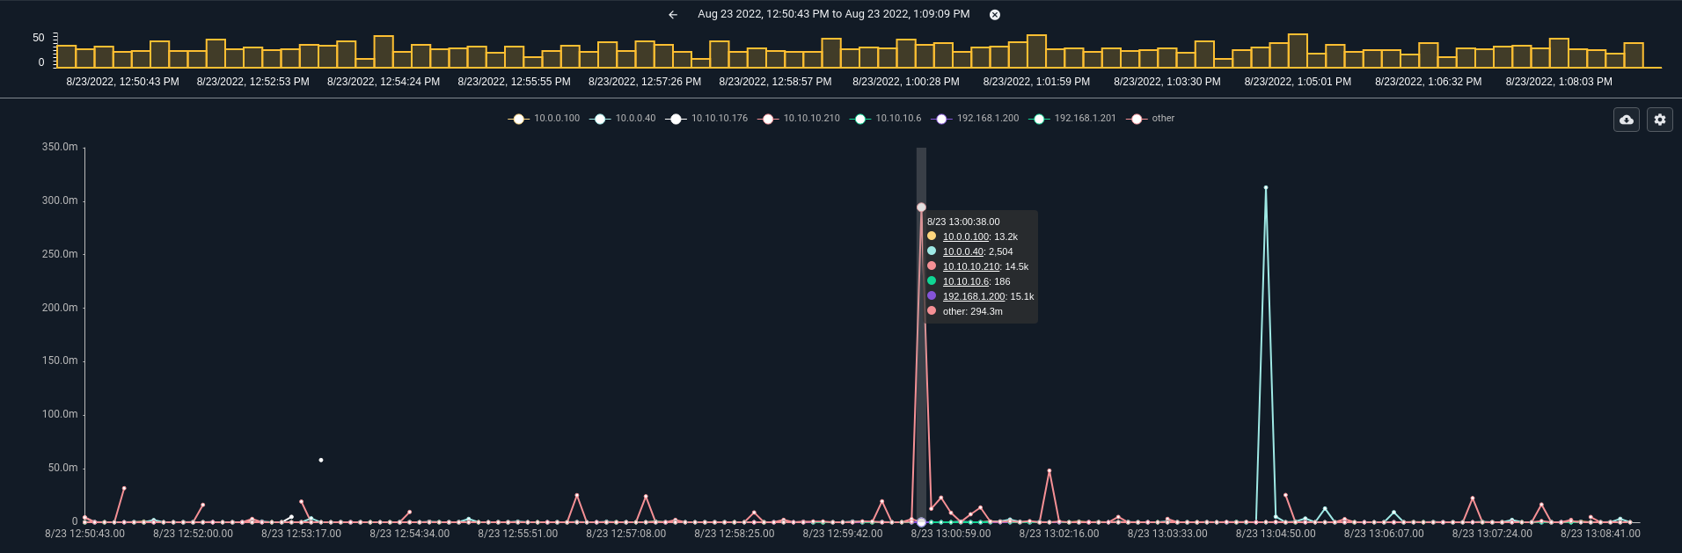Open 10.0.0.40 link in tooltip
This screenshot has height=553, width=1682.
(x=963, y=251)
